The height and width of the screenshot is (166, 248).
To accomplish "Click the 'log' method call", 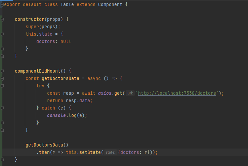I will coord(73,115).
